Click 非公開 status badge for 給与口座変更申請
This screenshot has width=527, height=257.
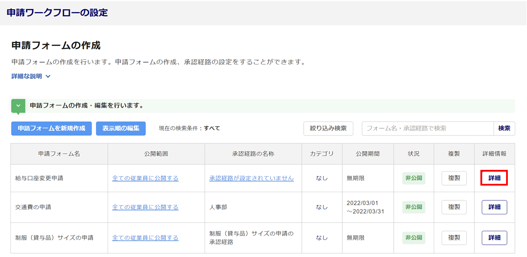414,178
